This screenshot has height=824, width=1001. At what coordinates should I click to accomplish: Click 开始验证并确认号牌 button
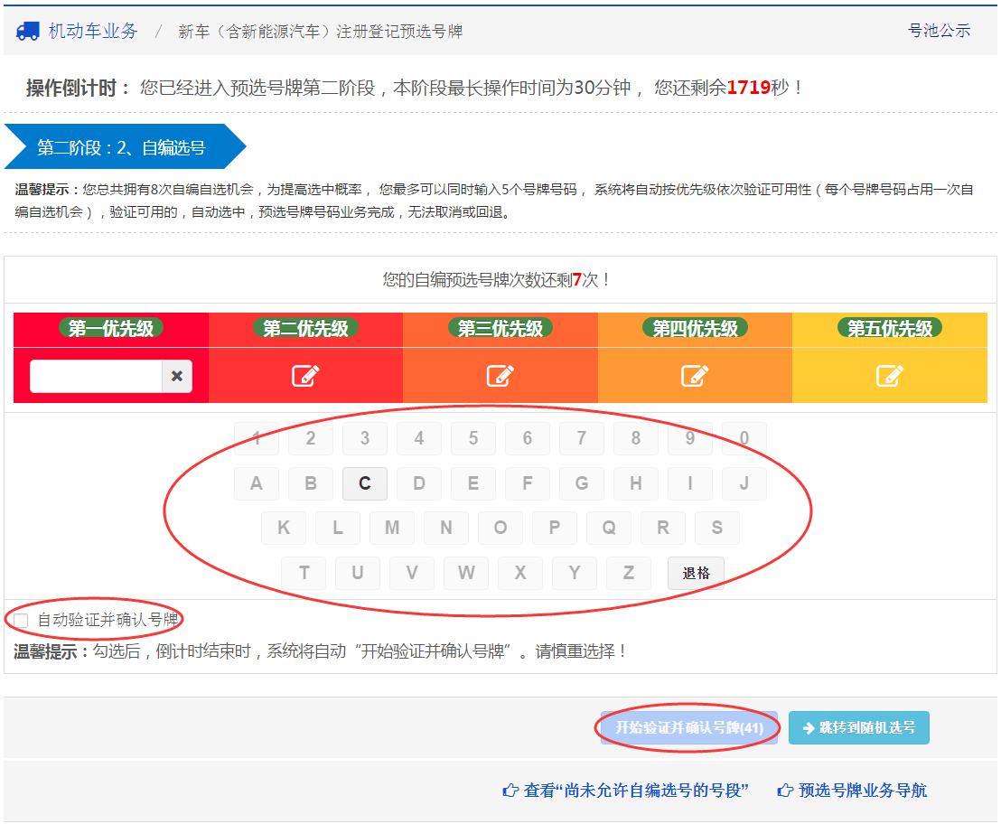(x=689, y=728)
